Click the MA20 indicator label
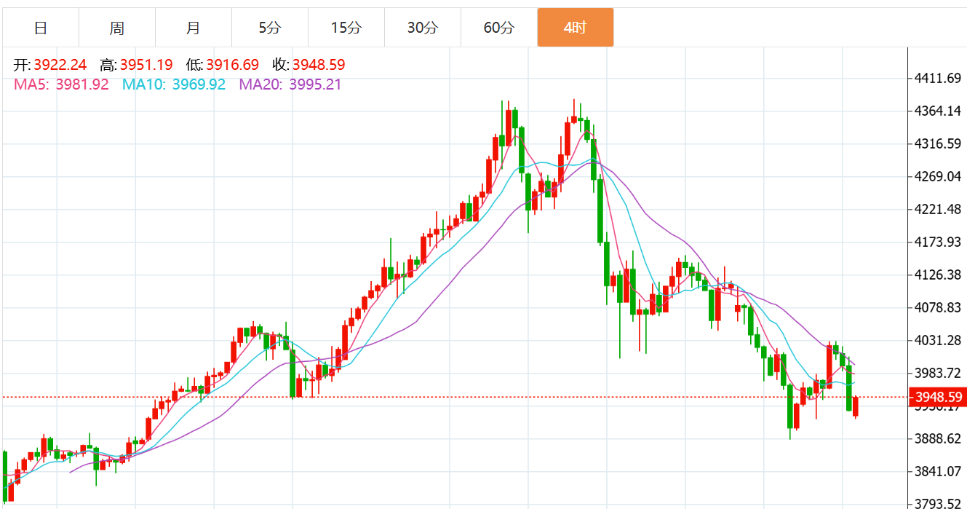The width and height of the screenshot is (967, 509). point(290,84)
